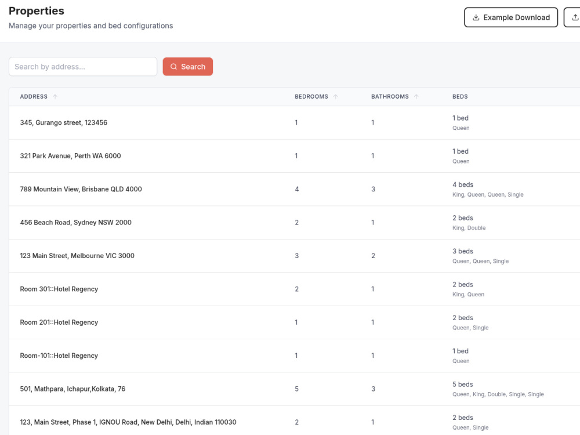This screenshot has width=580, height=435.
Task: Select 123, Main Street, Phase 1, IGNOU Road address
Action: [x=128, y=422]
